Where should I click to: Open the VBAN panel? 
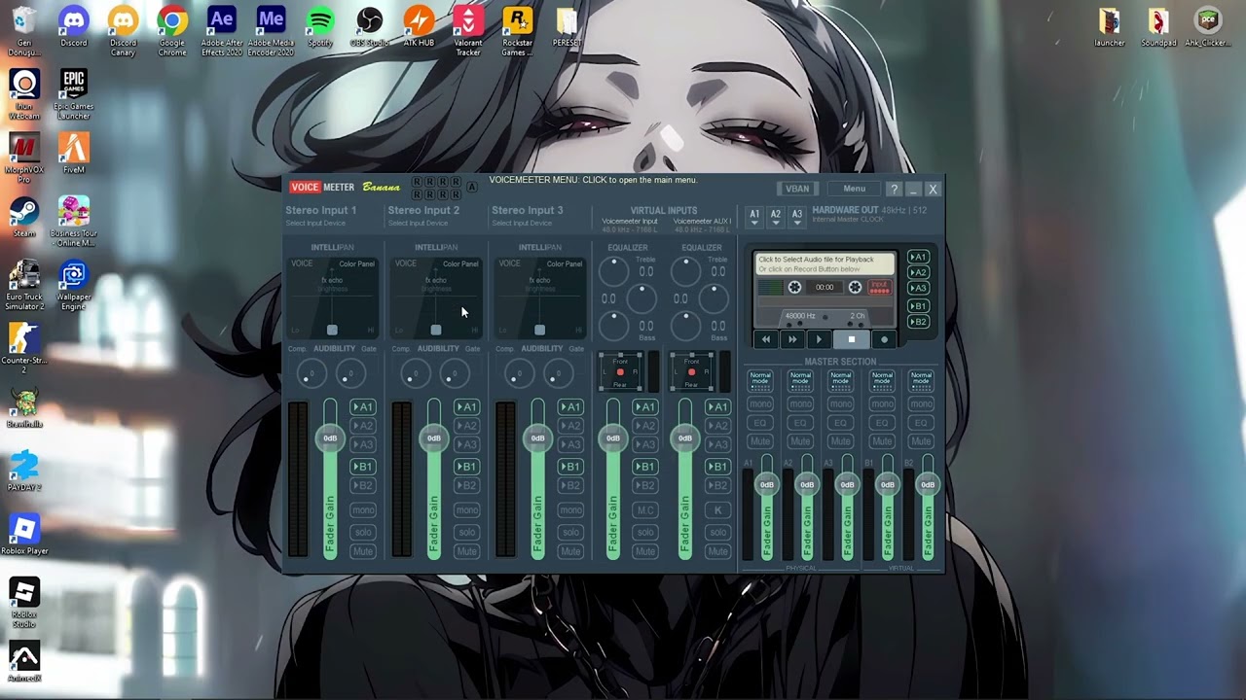(797, 189)
